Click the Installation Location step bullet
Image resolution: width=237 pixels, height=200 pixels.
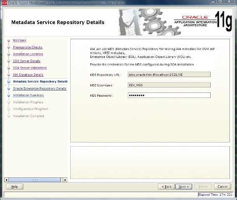click(x=9, y=54)
